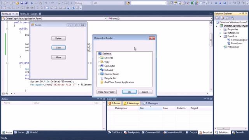Screen dimensions: 249x140
Task: Expand the Libraries node in folder tree
Action: pos(99,58)
